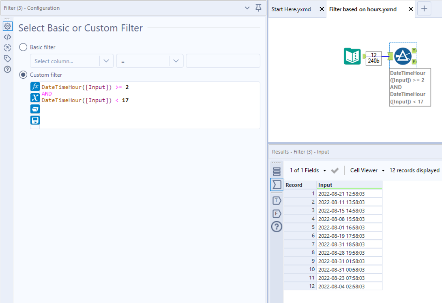This screenshot has height=303, width=442.
Task: Select the XML view code icon in sidebar
Action: pyautogui.click(x=7, y=37)
